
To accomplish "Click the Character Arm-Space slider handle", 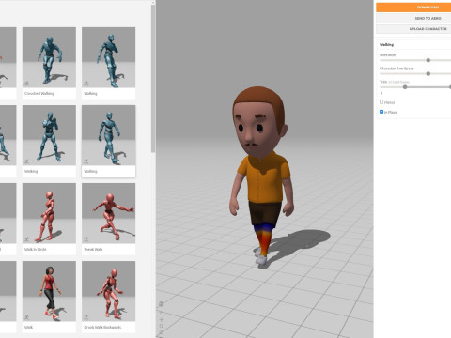I will pos(428,73).
